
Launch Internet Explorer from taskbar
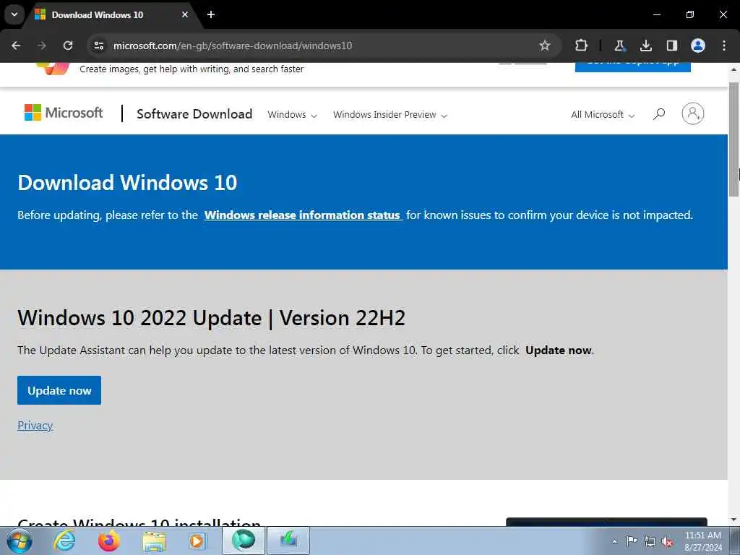click(x=64, y=541)
